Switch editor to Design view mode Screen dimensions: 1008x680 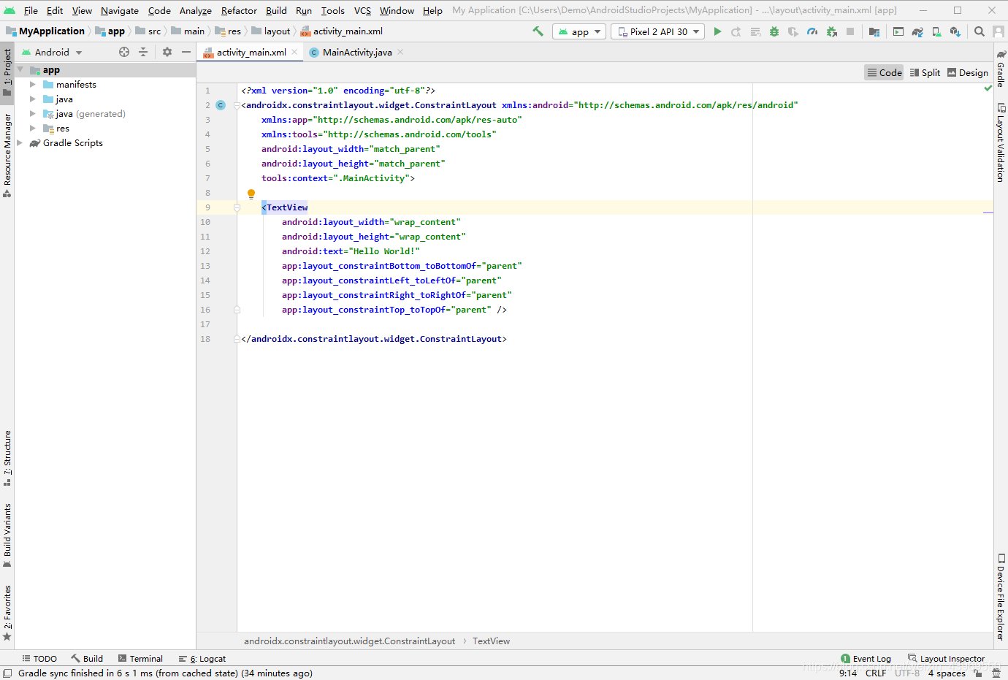[968, 72]
